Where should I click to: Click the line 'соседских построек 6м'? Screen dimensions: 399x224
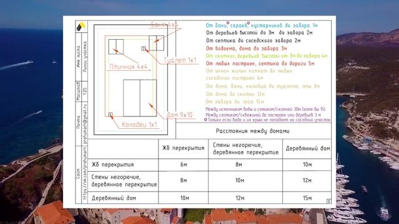(234, 78)
